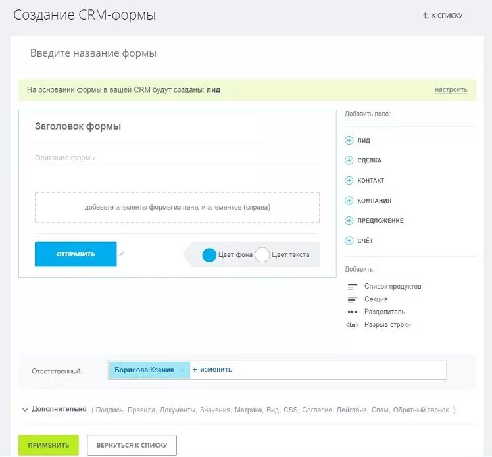
Task: Click the plus icon next to КОМПАНИЯ
Action: [349, 201]
